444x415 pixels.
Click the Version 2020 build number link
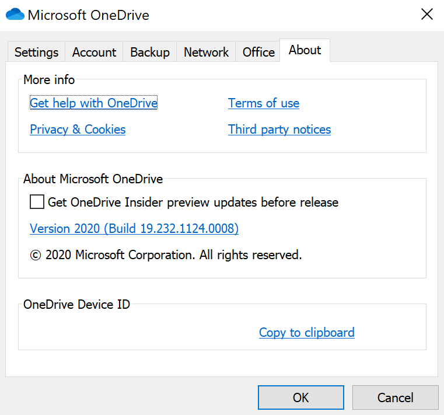point(134,228)
